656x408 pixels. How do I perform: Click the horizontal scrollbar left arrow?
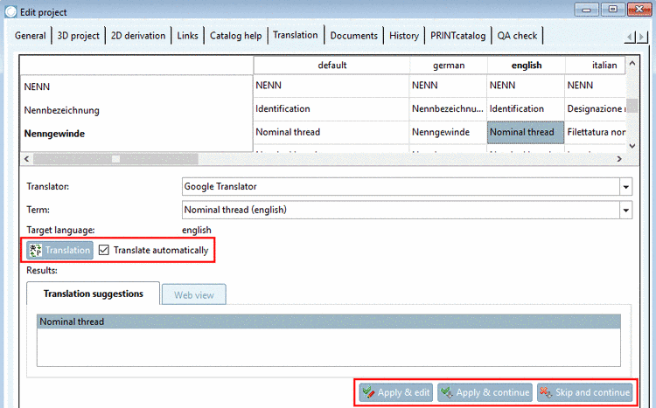coord(27,159)
